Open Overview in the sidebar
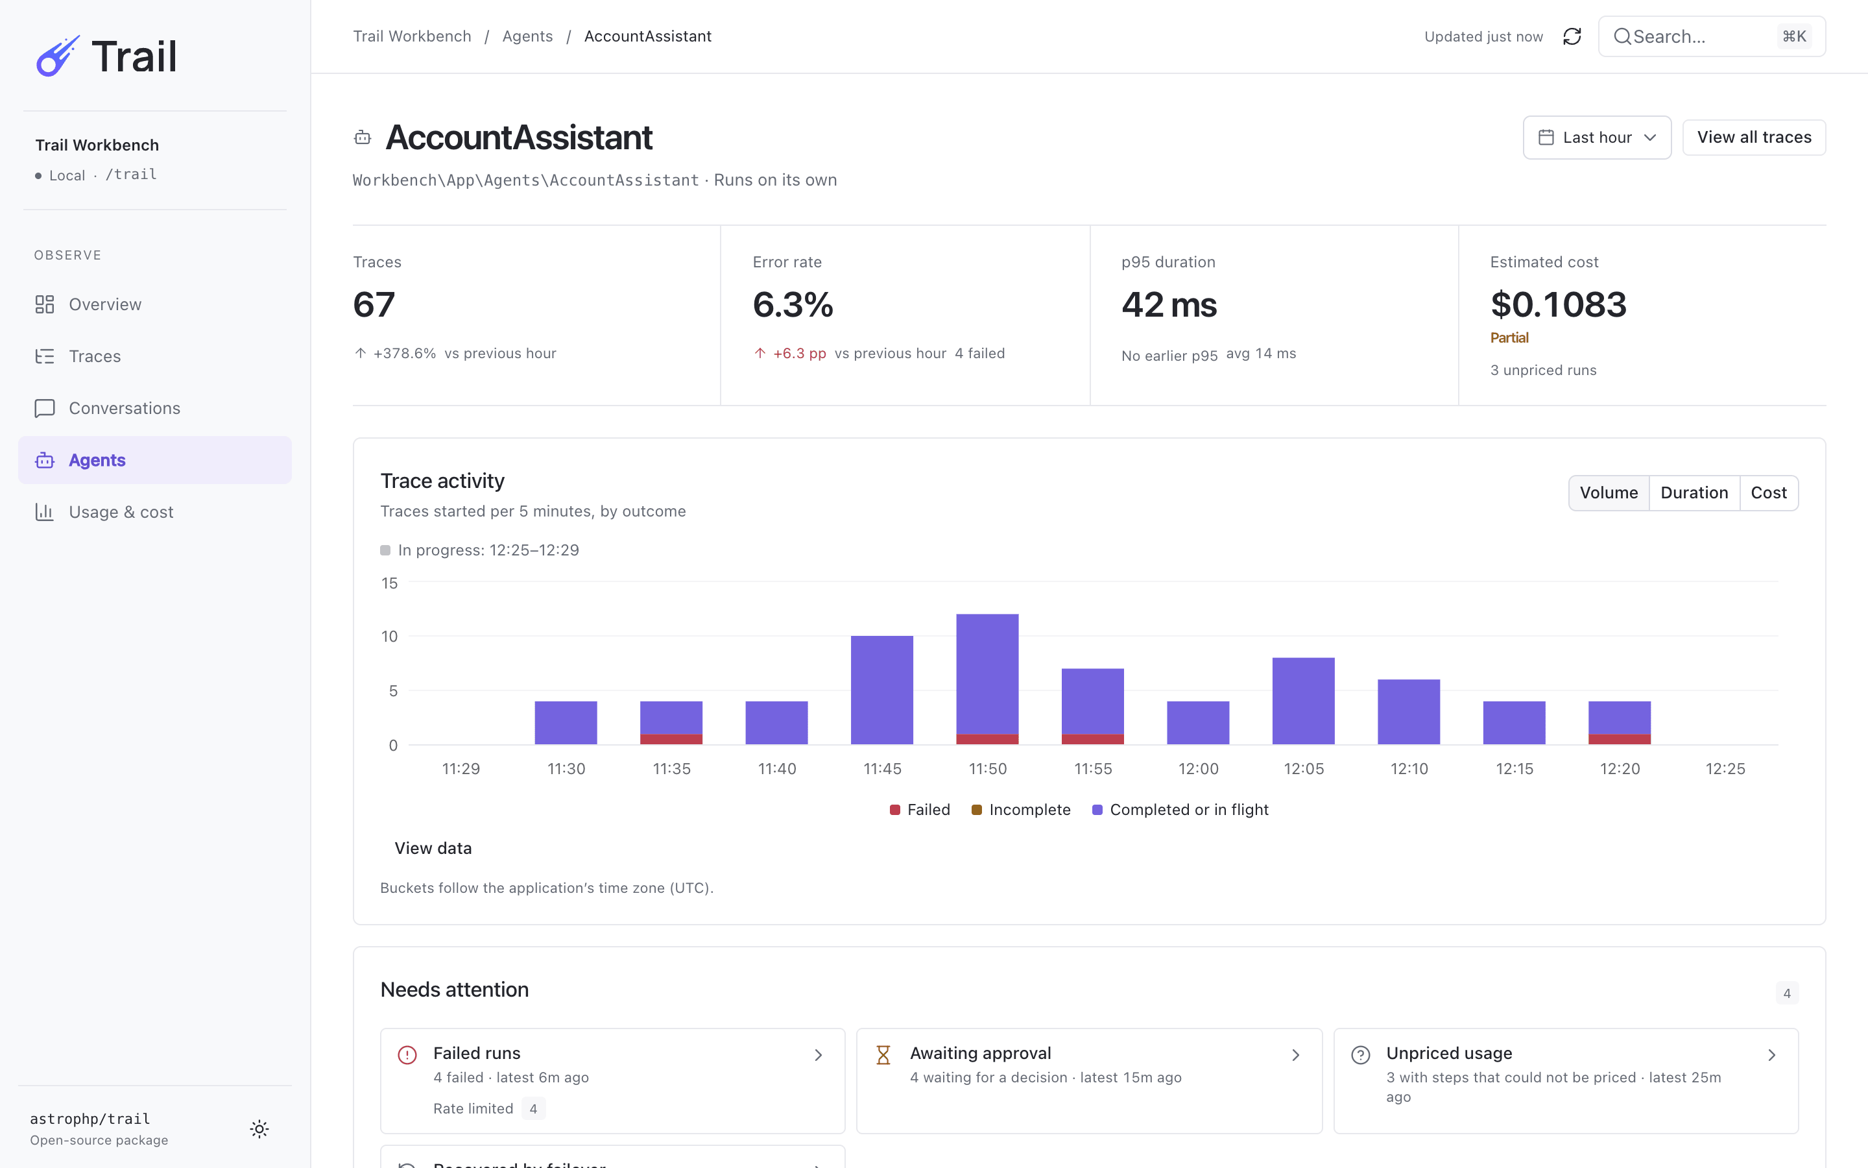The width and height of the screenshot is (1868, 1168). click(154, 304)
